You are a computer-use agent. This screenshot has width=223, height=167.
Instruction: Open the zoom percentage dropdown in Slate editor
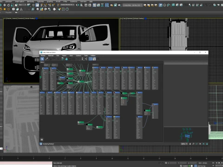[184, 144]
